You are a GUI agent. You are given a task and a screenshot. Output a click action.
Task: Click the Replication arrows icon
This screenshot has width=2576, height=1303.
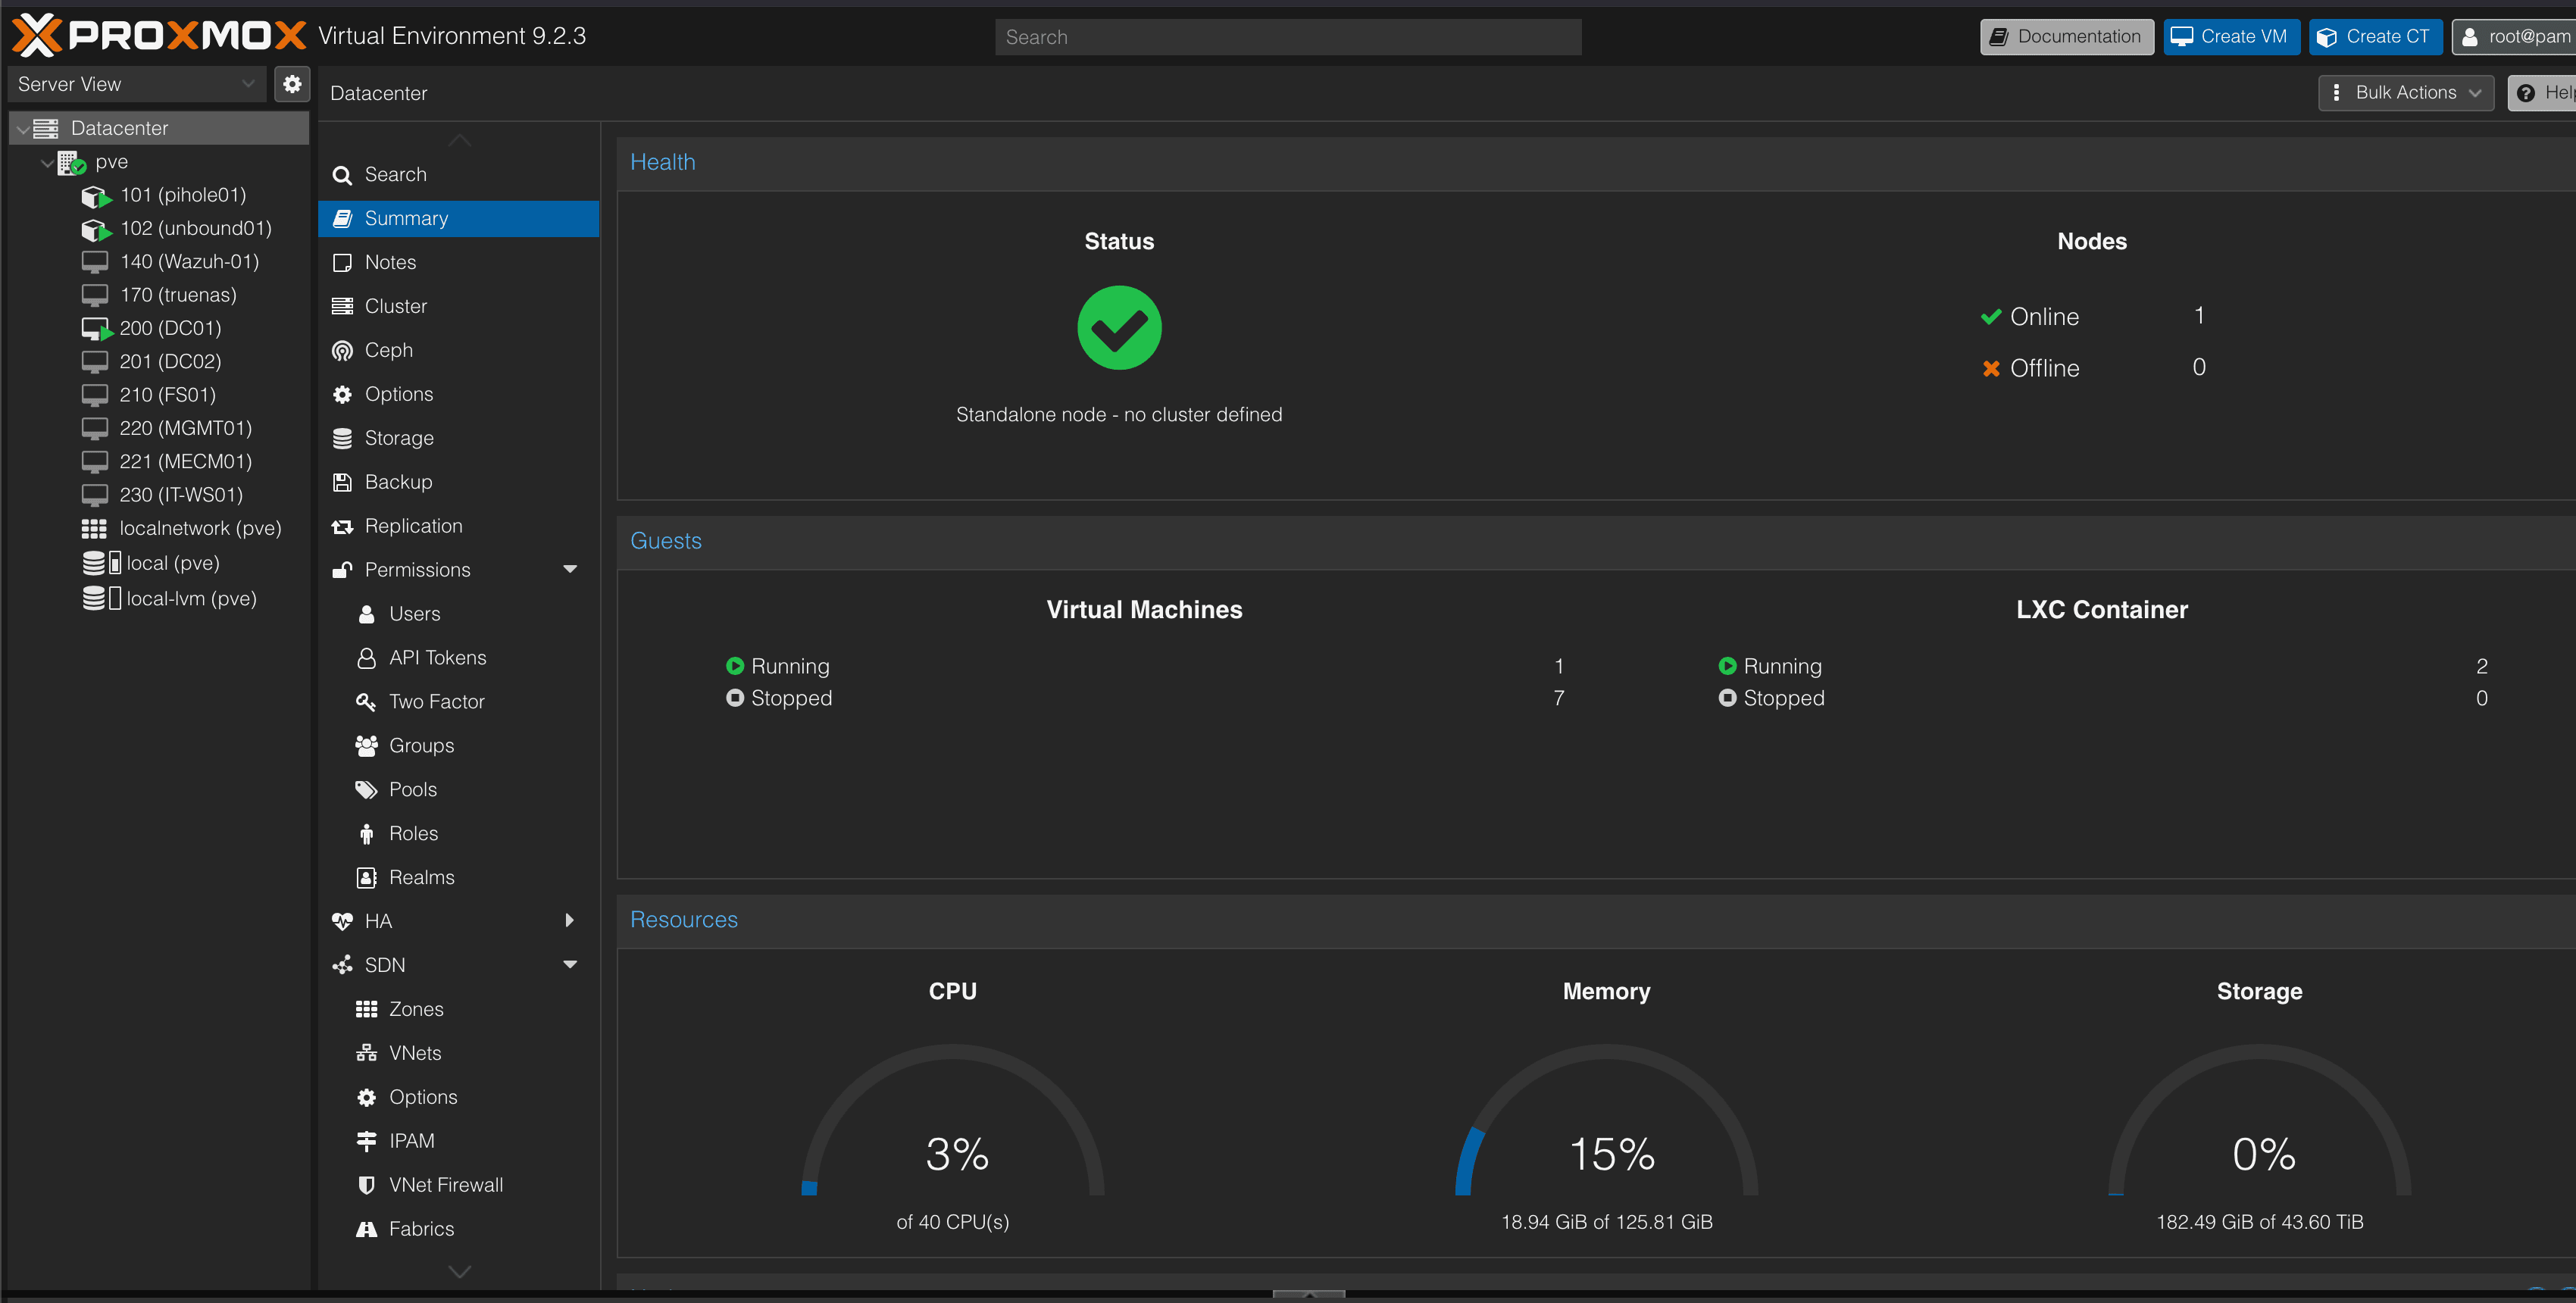click(x=342, y=526)
